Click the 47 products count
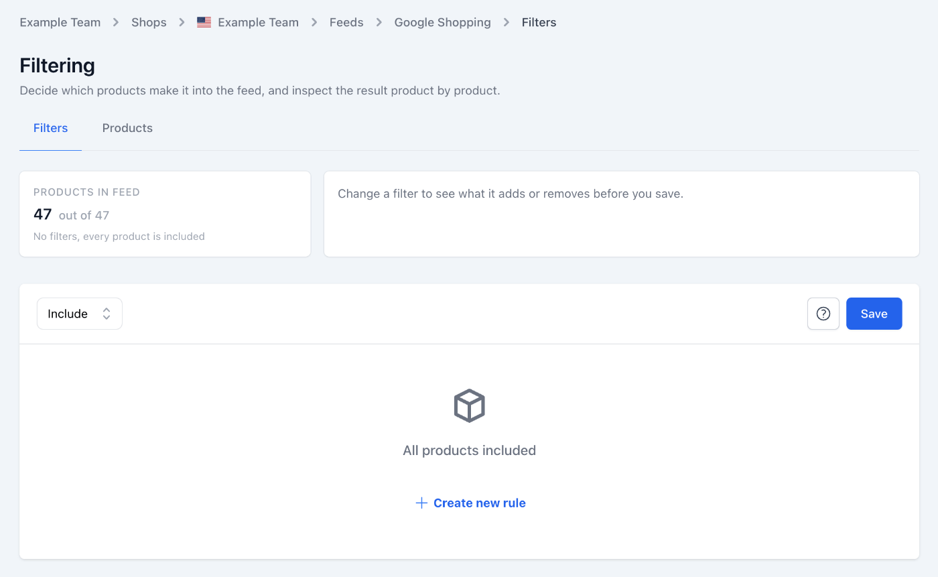Screen dimensions: 938x577 pos(42,214)
